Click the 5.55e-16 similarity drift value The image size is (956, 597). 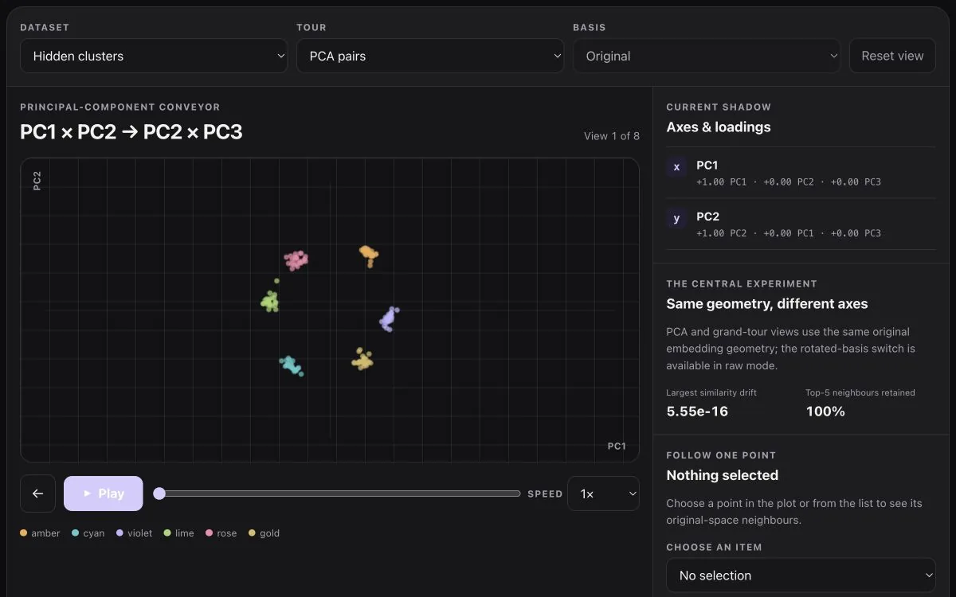(697, 412)
